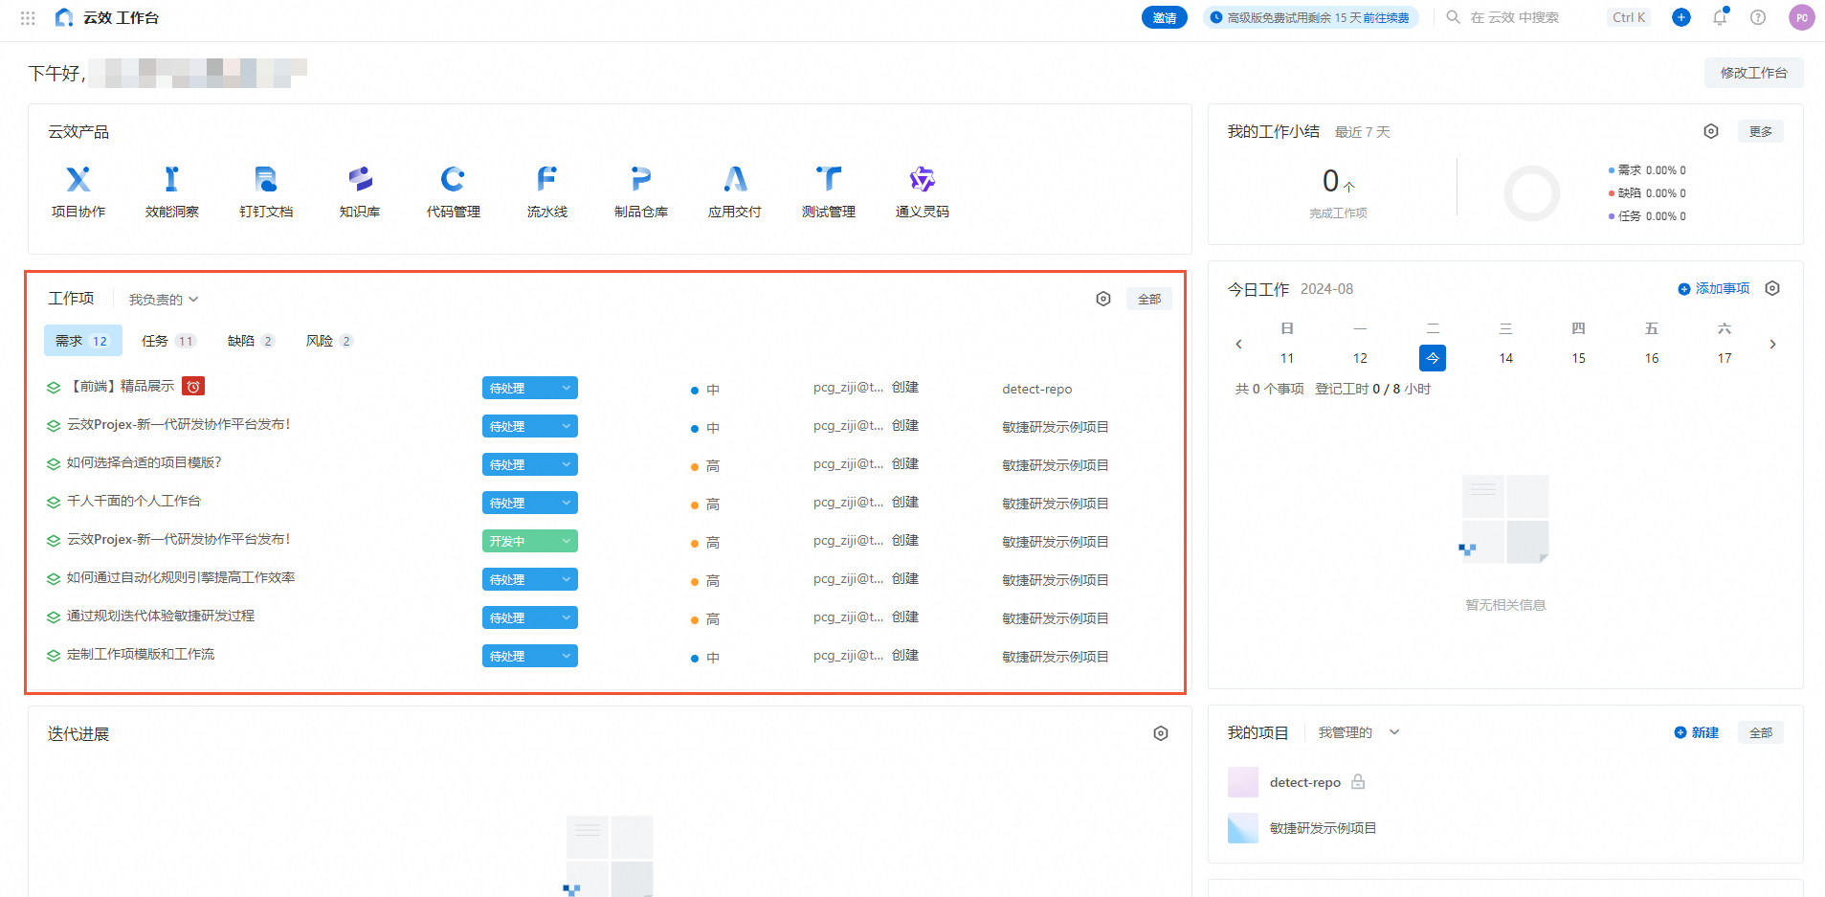
Task: Open settings gear of 工作项 panel
Action: 1103,299
